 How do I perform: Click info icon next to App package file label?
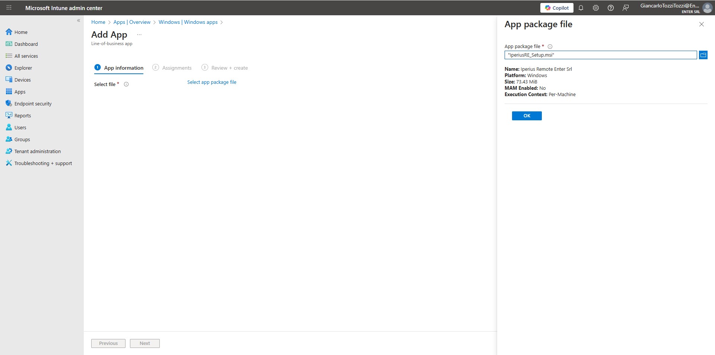pos(550,47)
